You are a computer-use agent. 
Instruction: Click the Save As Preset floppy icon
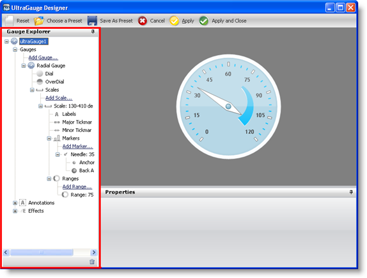92,20
